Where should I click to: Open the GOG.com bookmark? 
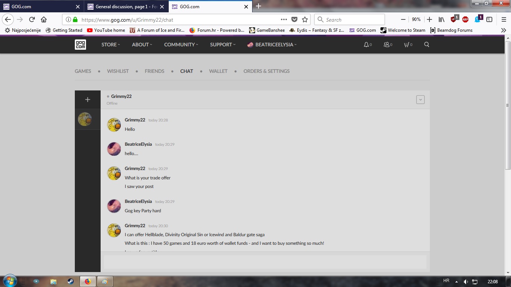point(362,30)
